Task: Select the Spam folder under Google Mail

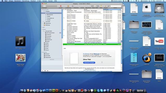Action: [x=48, y=41]
